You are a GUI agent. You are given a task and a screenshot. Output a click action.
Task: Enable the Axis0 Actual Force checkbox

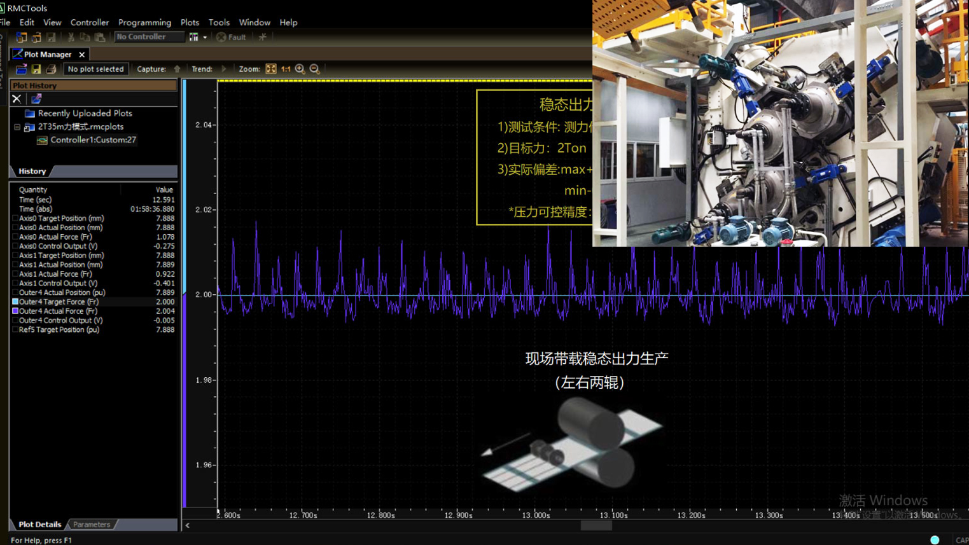click(x=14, y=237)
